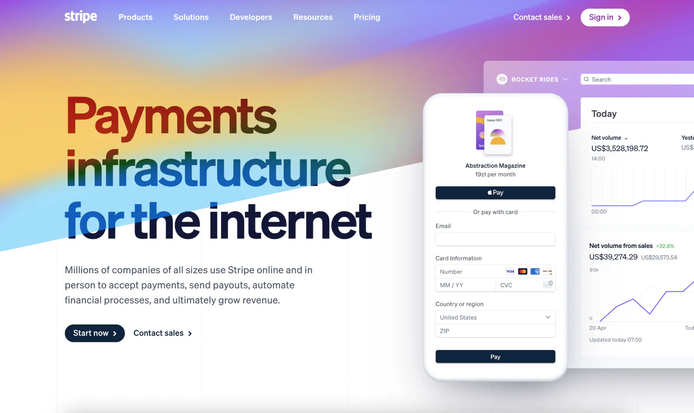Click the ZIP code input field
Screen dimensions: 694x413
click(495, 330)
